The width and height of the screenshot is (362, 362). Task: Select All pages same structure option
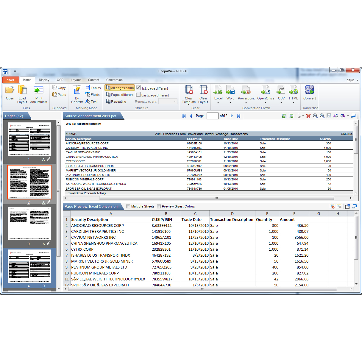120,88
